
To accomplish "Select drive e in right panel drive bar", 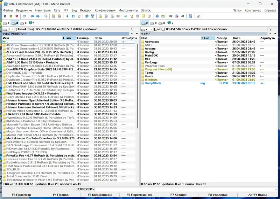I will pos(162,23).
